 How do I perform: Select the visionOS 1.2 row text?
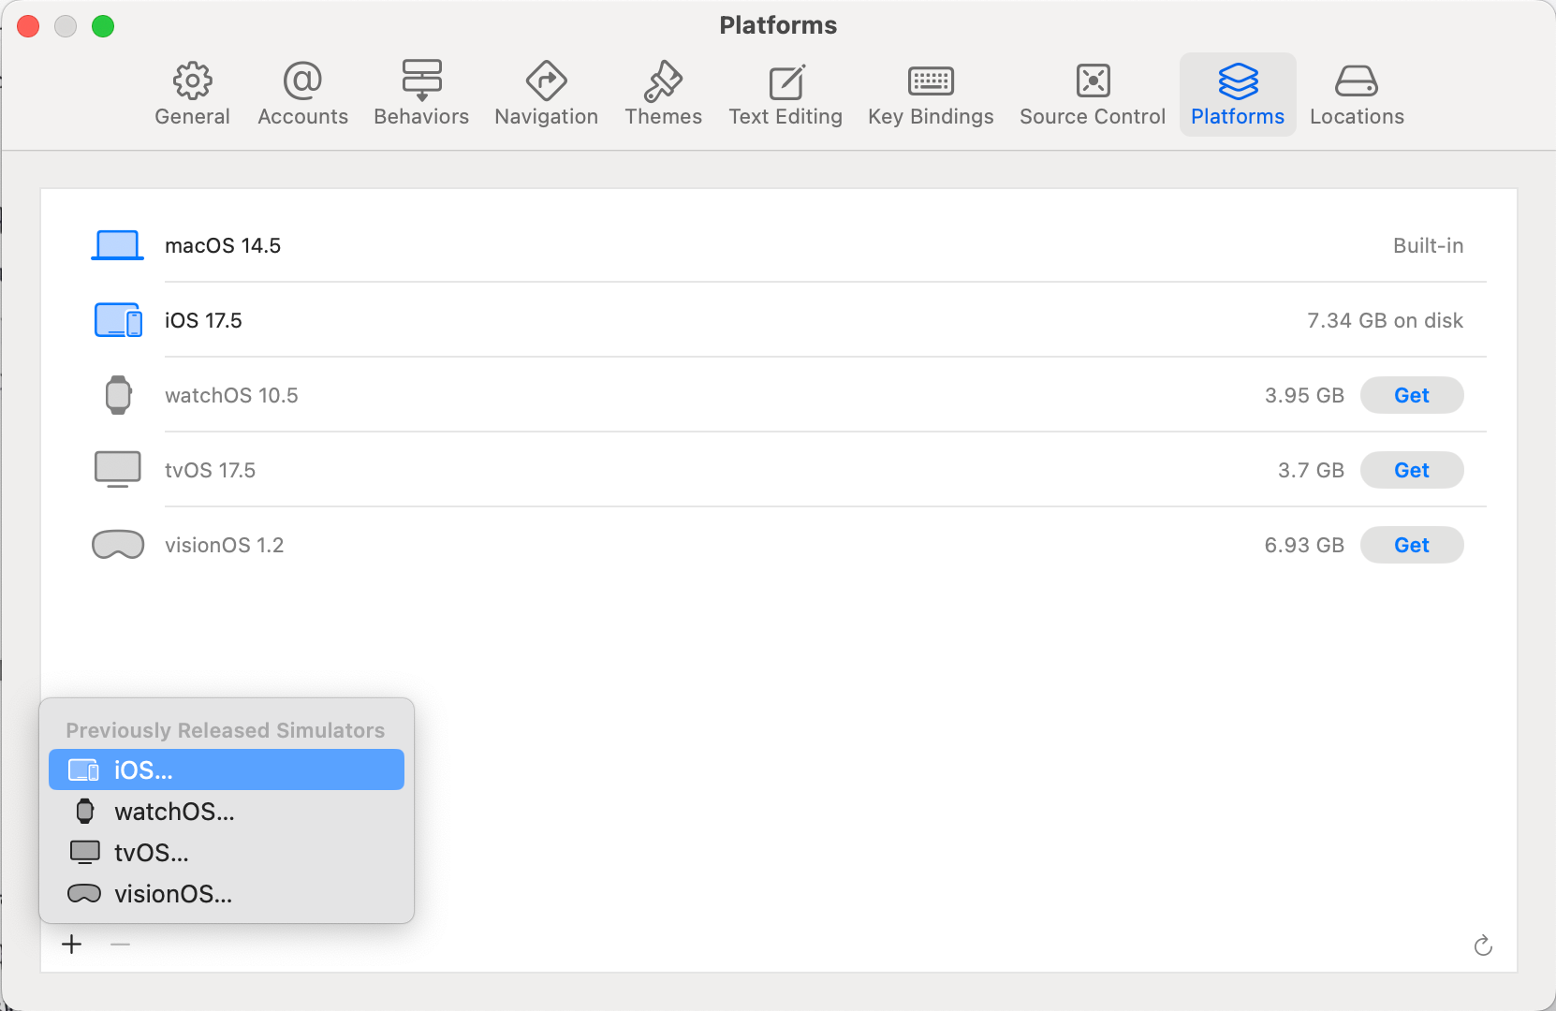[224, 545]
